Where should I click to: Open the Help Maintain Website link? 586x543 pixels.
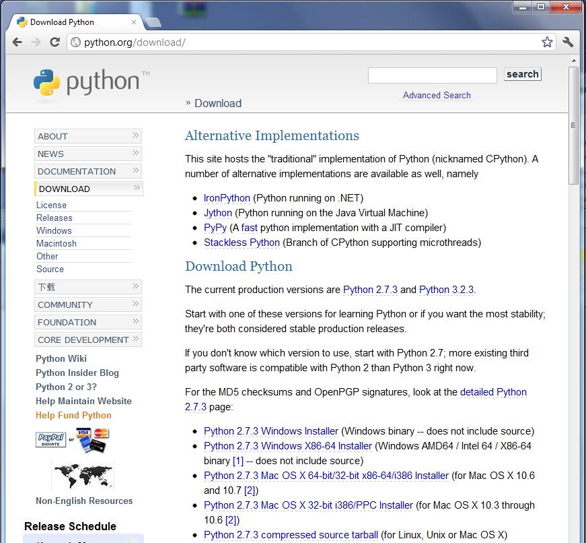tap(83, 401)
